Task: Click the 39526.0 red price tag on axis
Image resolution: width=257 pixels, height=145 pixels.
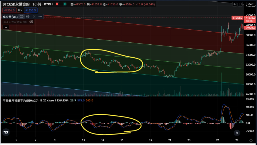Action: [250, 28]
